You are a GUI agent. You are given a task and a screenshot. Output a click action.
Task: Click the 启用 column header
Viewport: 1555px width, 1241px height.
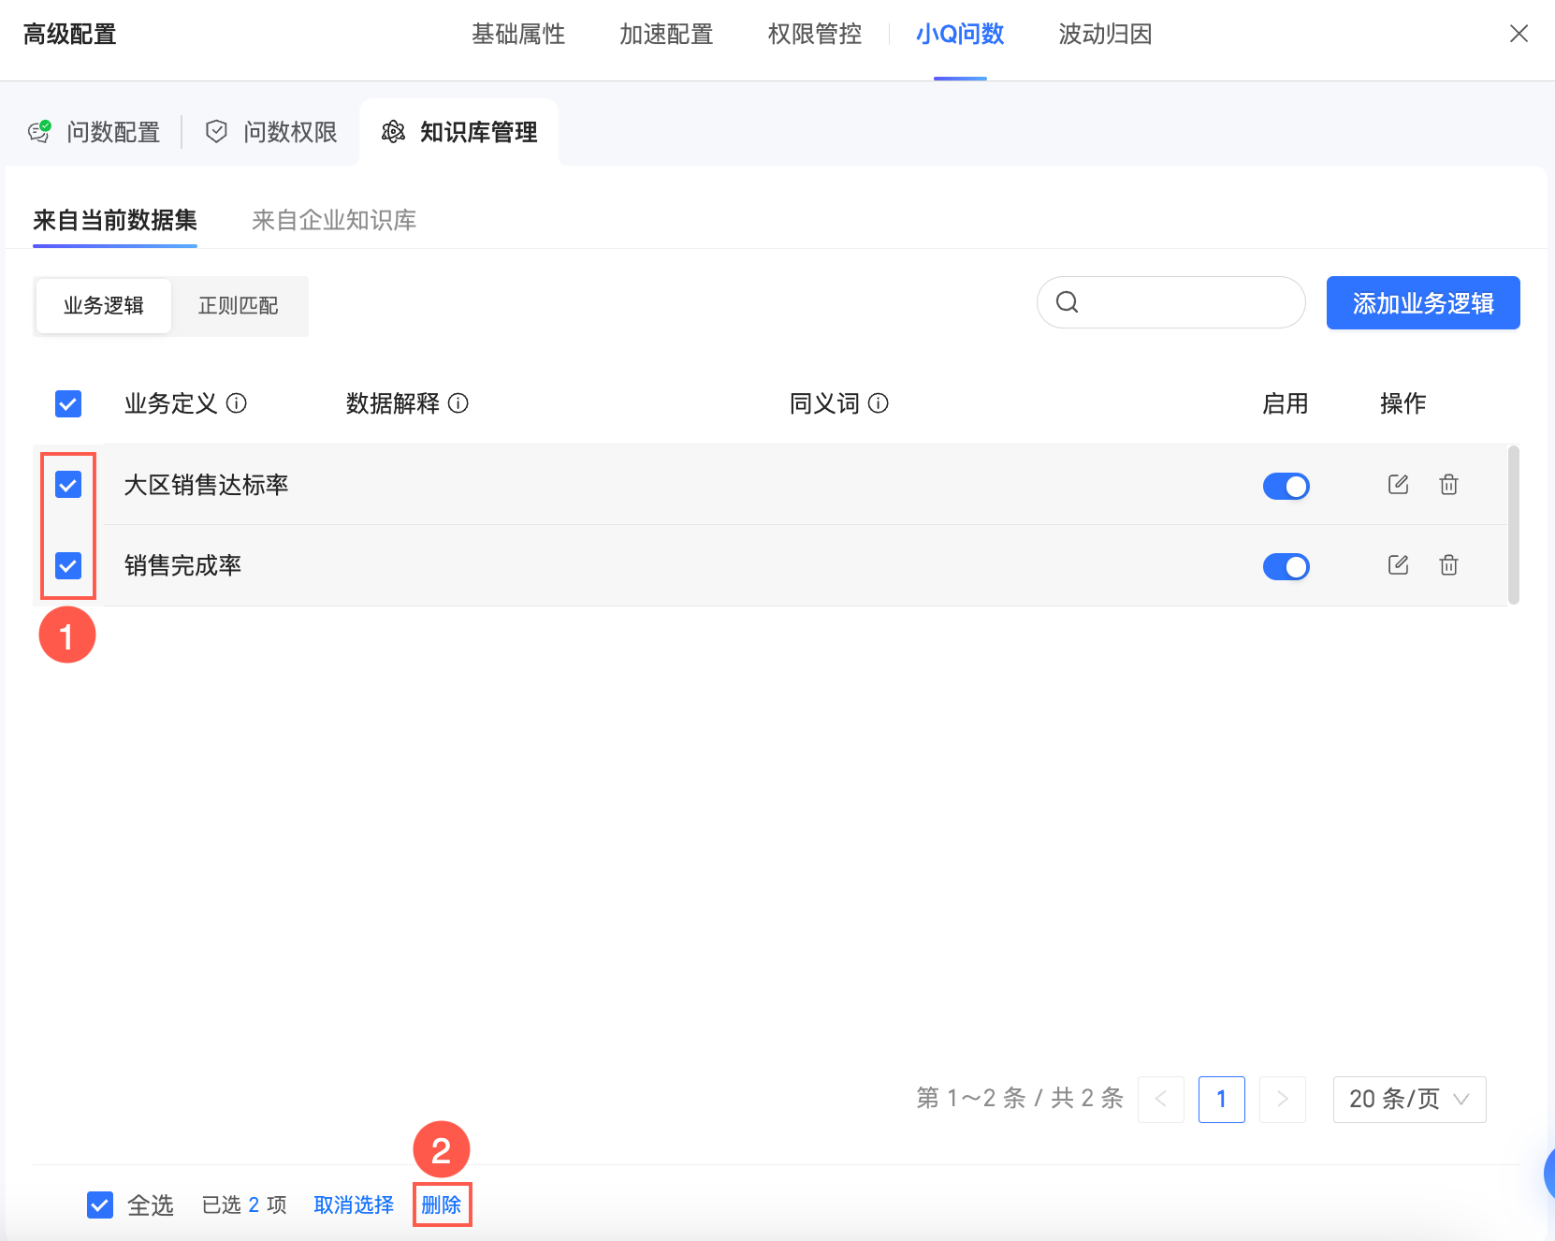1286,403
